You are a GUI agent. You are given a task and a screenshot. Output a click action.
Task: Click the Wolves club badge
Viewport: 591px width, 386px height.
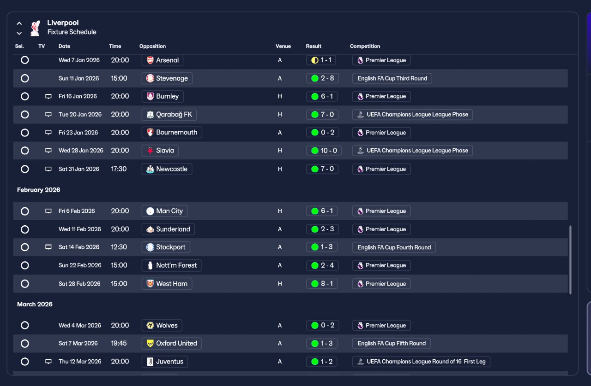(150, 326)
